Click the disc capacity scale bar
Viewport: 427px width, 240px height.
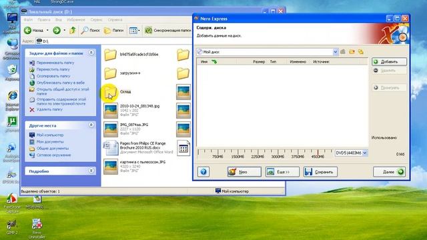[265, 153]
